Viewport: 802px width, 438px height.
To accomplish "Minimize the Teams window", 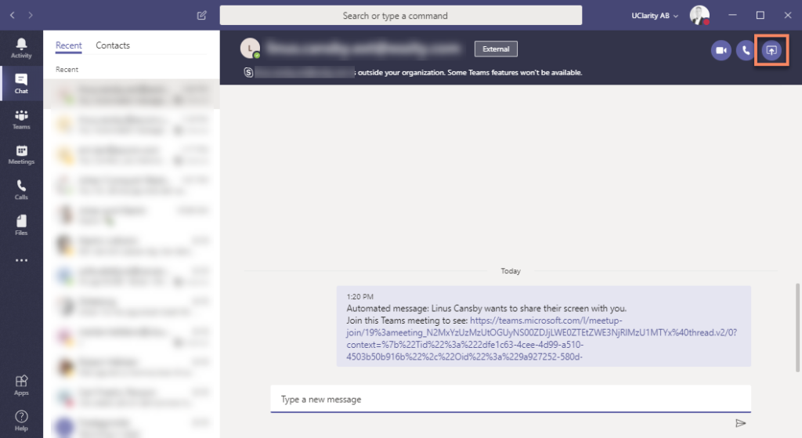I will pyautogui.click(x=732, y=16).
